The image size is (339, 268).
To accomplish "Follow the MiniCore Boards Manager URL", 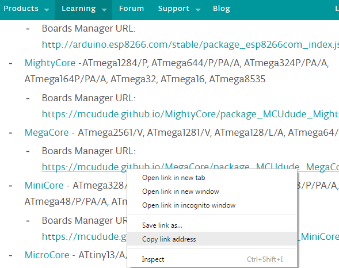I will (84, 237).
